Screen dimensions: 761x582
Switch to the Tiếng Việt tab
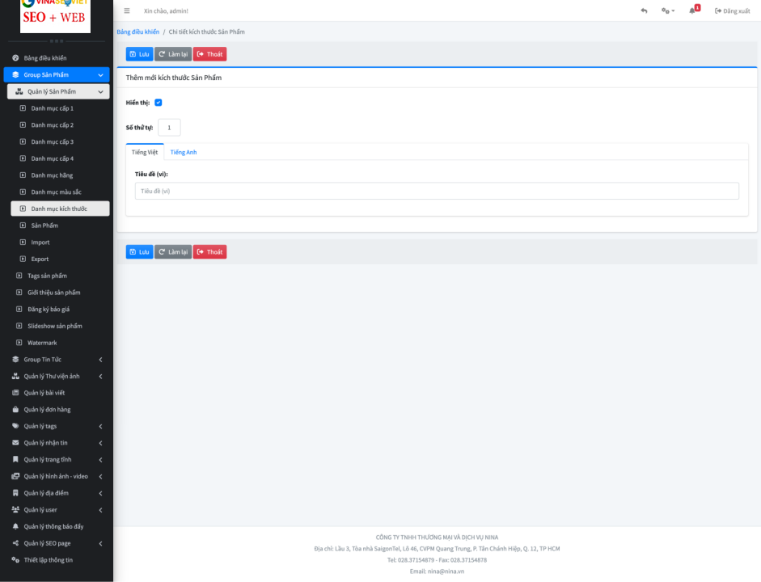tap(145, 152)
